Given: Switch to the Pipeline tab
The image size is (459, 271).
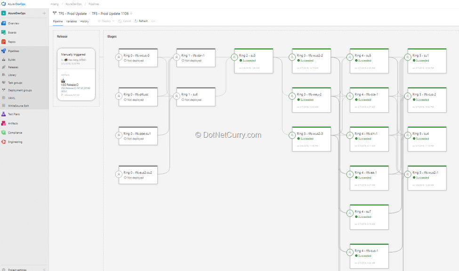Looking at the screenshot, I should 57,21.
